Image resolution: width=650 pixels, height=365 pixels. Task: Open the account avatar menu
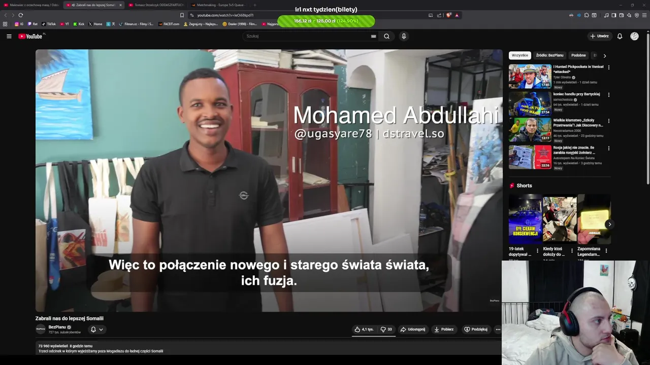[634, 36]
